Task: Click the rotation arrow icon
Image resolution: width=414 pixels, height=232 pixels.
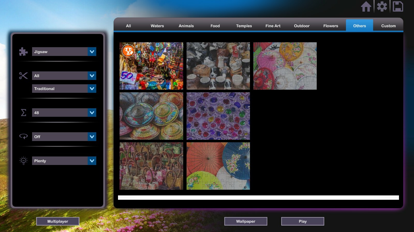Action: (x=23, y=137)
